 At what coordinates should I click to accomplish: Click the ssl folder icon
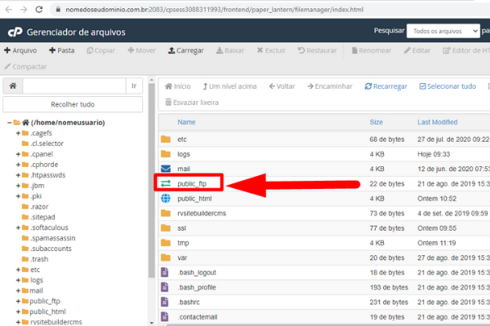click(166, 228)
